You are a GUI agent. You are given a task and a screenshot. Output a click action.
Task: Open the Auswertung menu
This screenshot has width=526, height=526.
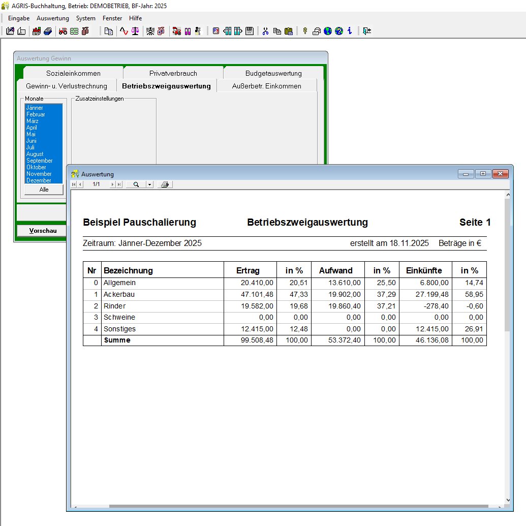point(52,18)
